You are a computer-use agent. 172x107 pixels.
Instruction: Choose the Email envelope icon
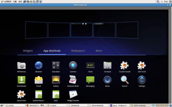tap(39, 80)
